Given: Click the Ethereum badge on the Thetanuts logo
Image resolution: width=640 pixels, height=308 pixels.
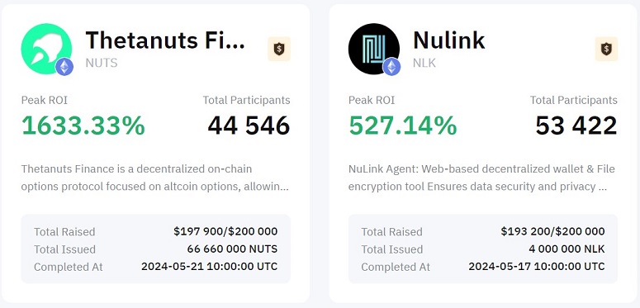Looking at the screenshot, I should point(64,67).
